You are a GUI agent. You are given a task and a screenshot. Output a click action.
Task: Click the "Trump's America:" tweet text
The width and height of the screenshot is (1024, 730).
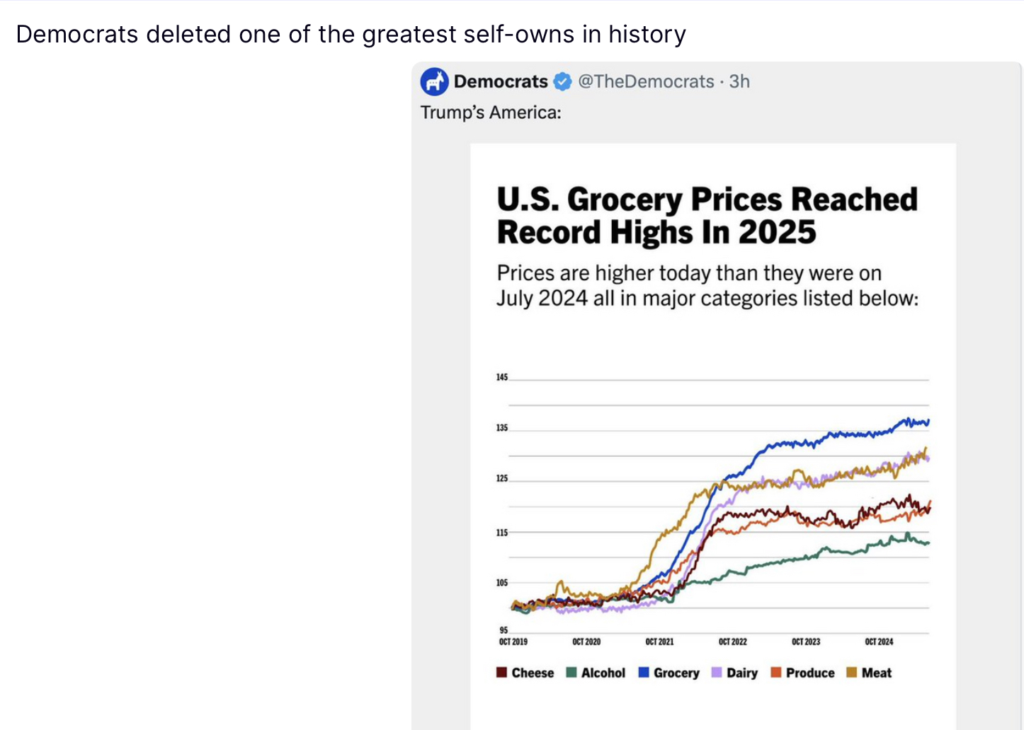pos(491,113)
